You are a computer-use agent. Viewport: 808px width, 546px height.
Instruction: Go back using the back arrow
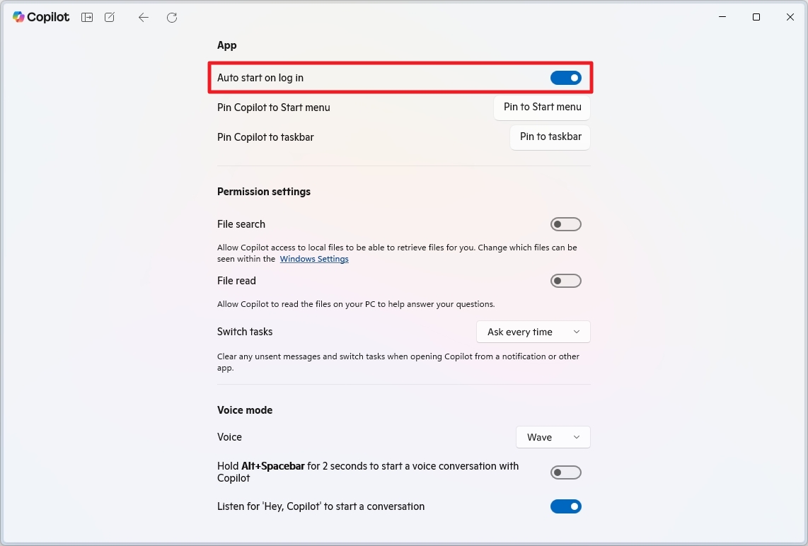click(144, 18)
